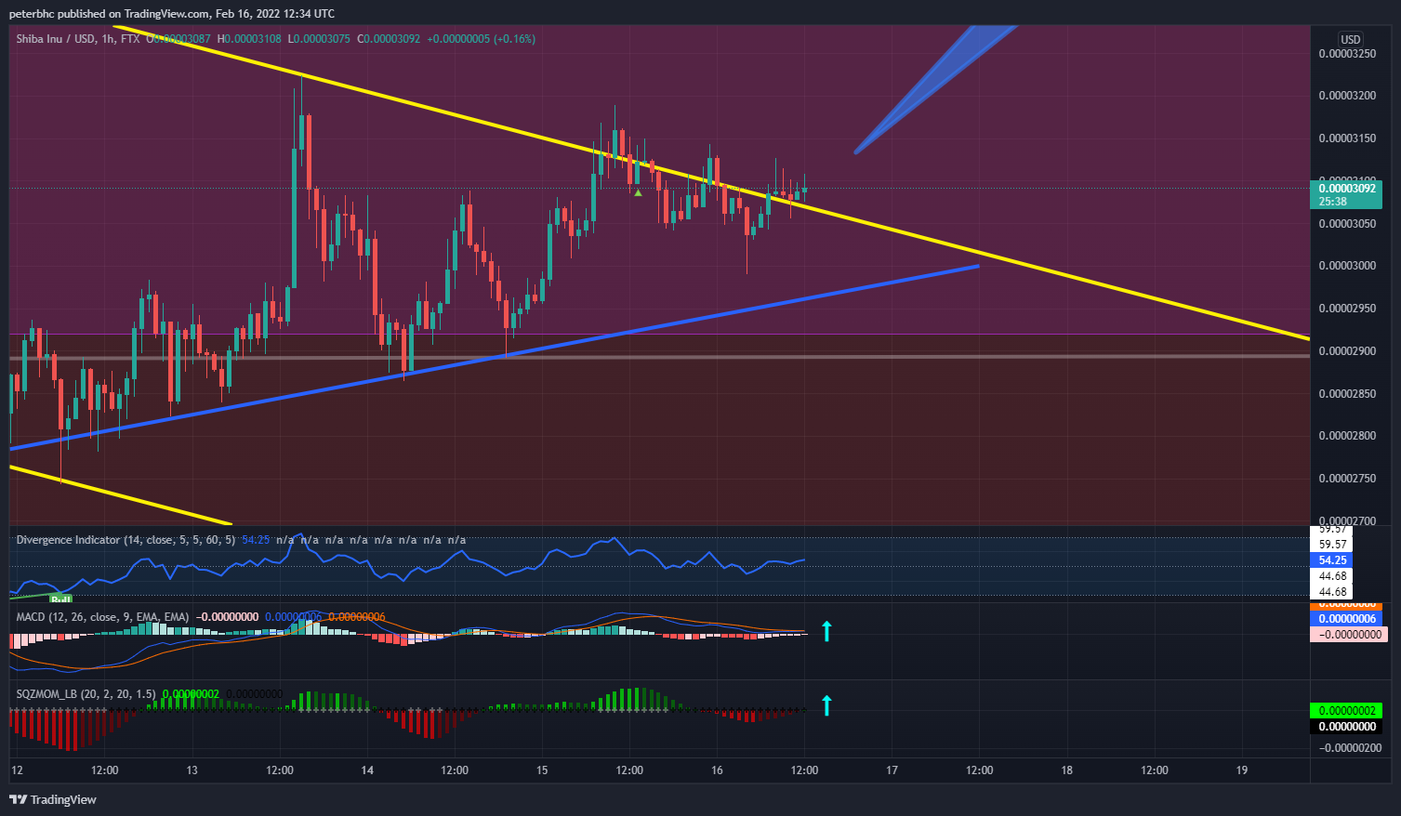Click the date label 15 on the time axis
Image resolution: width=1401 pixels, height=816 pixels.
tap(542, 770)
